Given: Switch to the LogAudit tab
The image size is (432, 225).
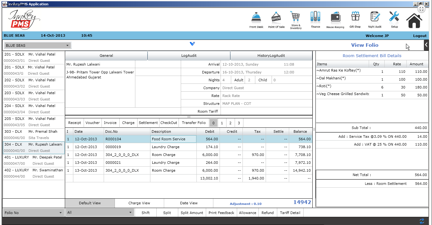Looking at the screenshot, I should [189, 55].
